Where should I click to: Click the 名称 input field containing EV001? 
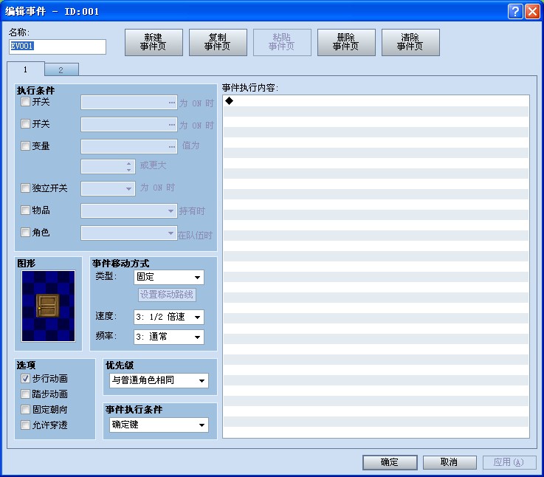click(x=58, y=47)
